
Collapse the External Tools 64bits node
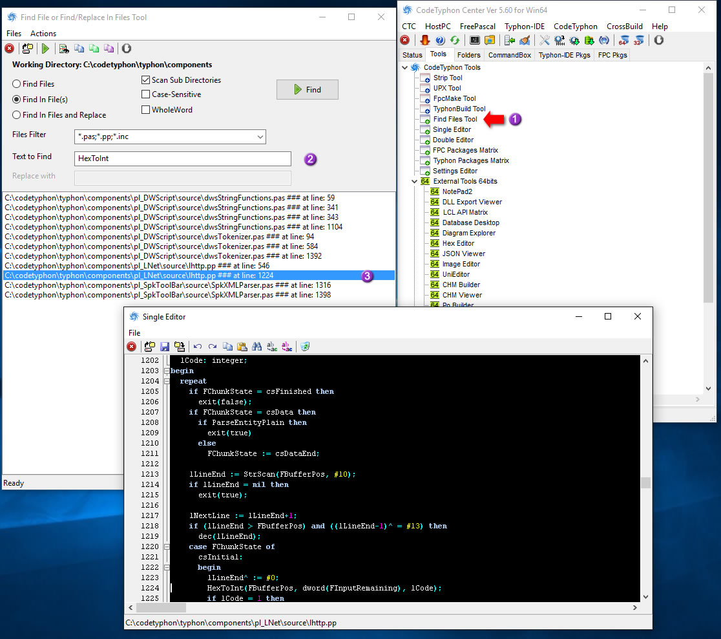(415, 181)
